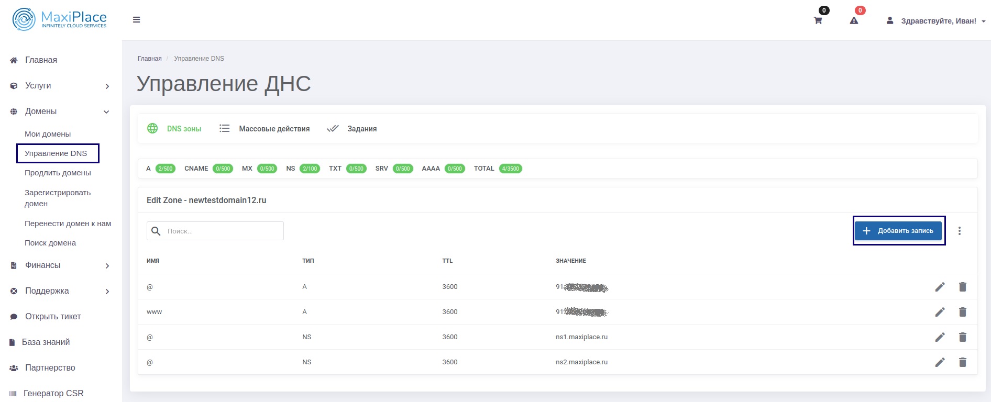Edit the ns2.maxiplace.ru NS record
The width and height of the screenshot is (991, 402).
point(940,362)
